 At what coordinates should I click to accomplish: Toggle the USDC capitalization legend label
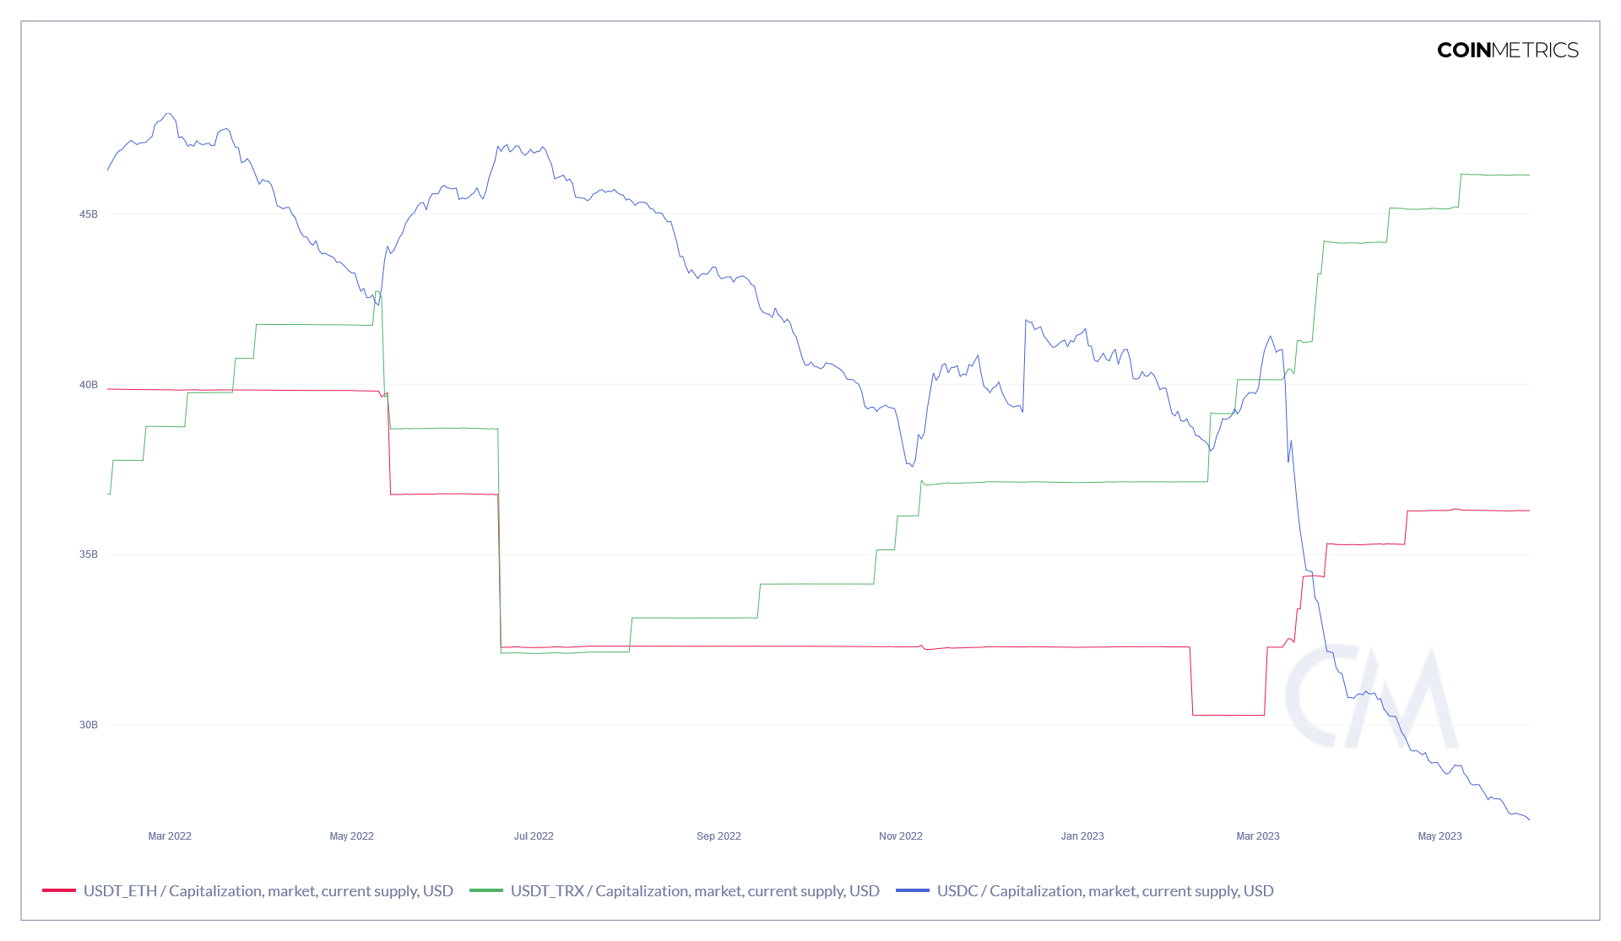click(x=1104, y=891)
